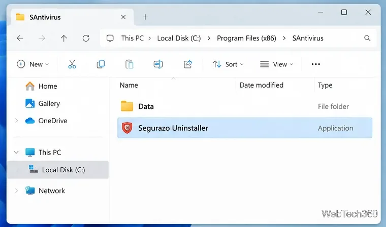Image resolution: width=386 pixels, height=227 pixels.
Task: Click Local Disk (C:) in the breadcrumb
Action: tap(179, 38)
